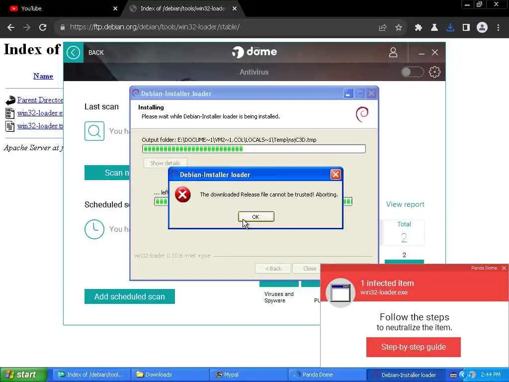Click the red error icon in dialog
This screenshot has height=382, width=509.
point(183,194)
